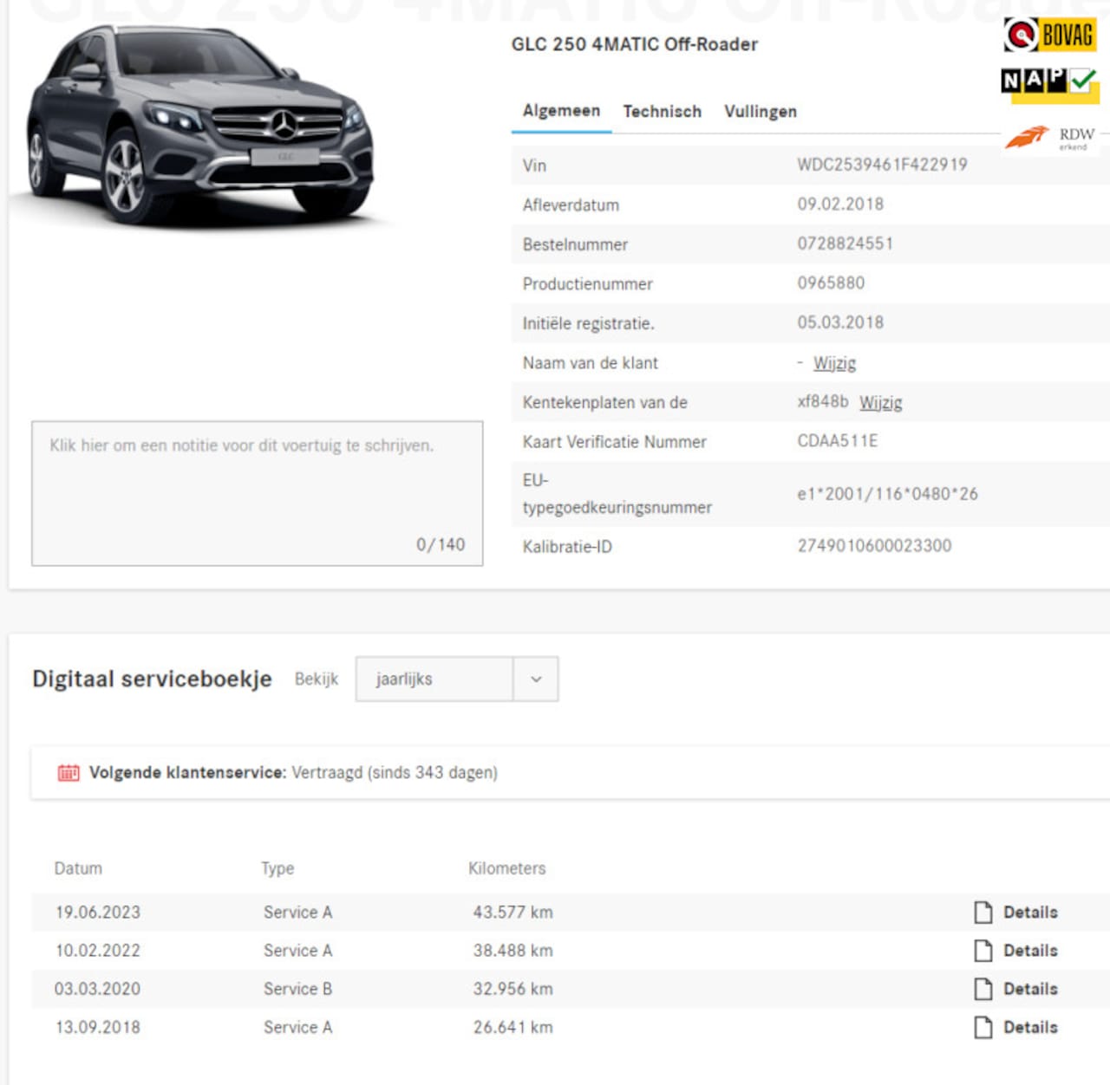Switch to the Algemeen tab
The width and height of the screenshot is (1110, 1085).
(561, 111)
